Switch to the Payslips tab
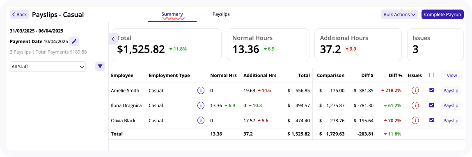 point(221,14)
